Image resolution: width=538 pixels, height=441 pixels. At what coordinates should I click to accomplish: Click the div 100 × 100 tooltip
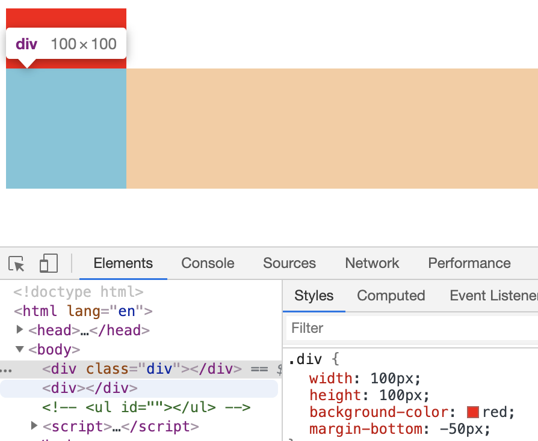66,44
